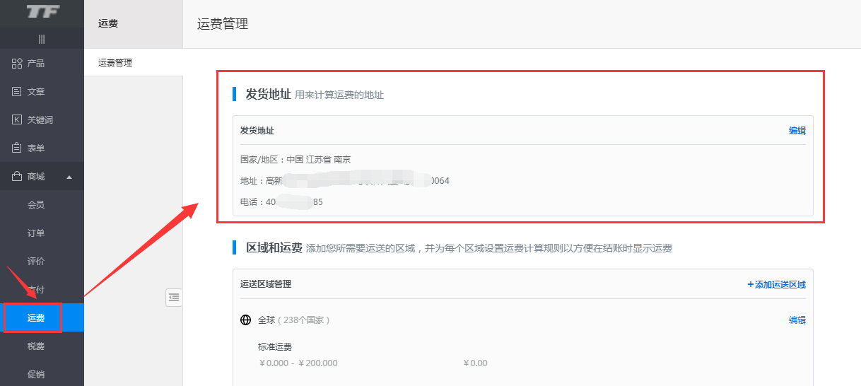Image resolution: width=861 pixels, height=386 pixels.
Task: Open the 会员 menu item
Action: [x=36, y=205]
